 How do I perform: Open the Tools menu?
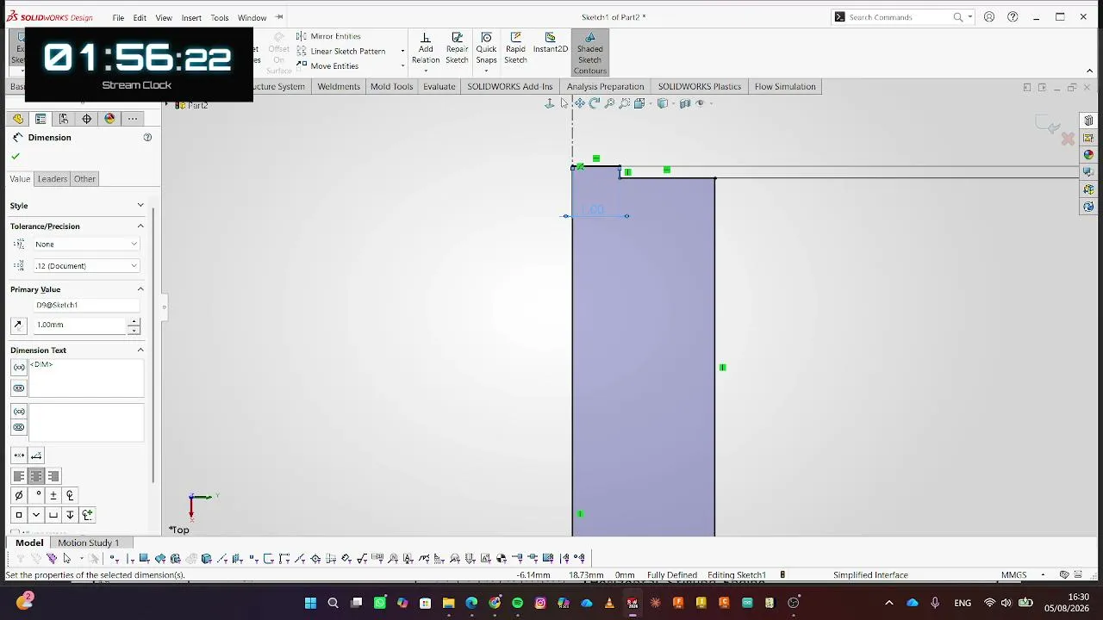[220, 17]
